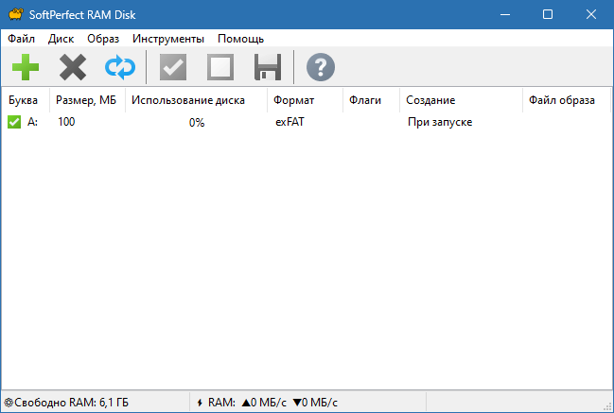614x413 pixels.
Task: Click the exFAT format cell
Action: [289, 122]
